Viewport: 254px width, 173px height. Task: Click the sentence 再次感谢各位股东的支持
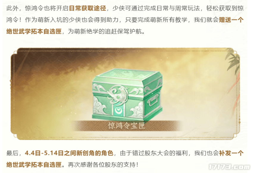point(102,165)
